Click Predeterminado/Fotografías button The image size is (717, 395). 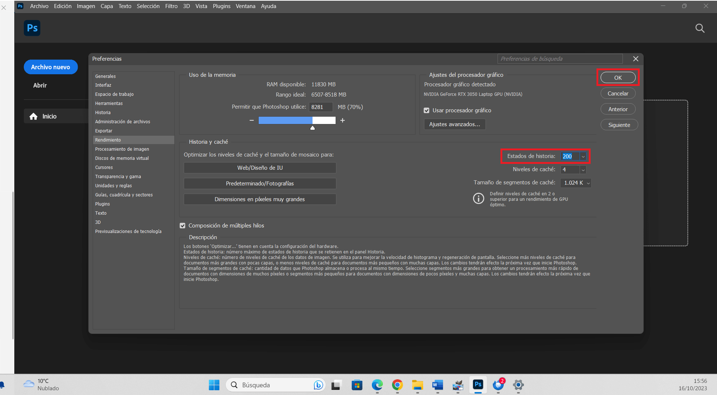260,183
